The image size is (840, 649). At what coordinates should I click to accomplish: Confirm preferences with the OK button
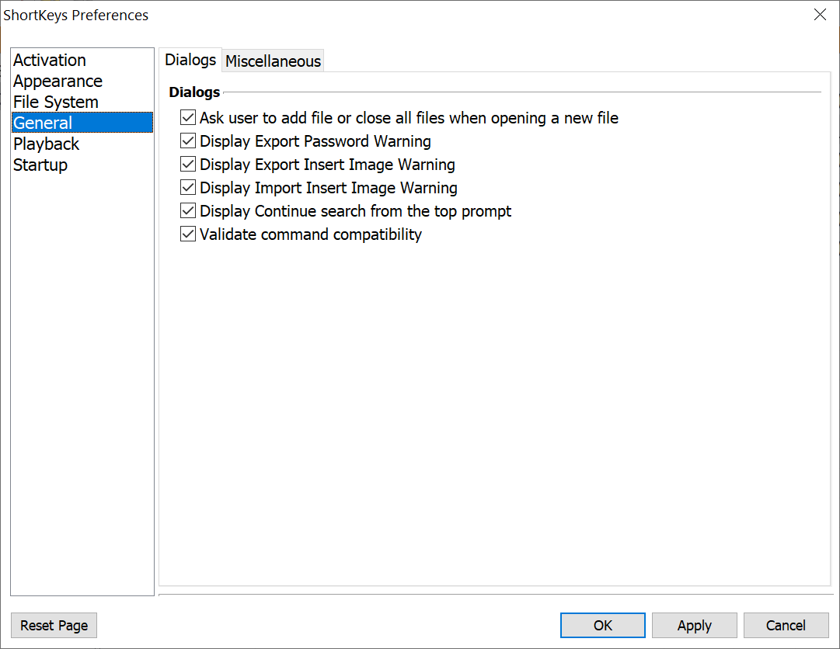(603, 626)
